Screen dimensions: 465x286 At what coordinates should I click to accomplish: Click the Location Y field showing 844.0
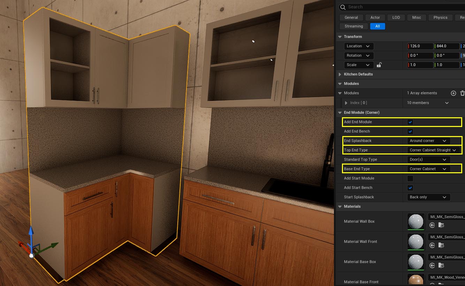(x=447, y=46)
